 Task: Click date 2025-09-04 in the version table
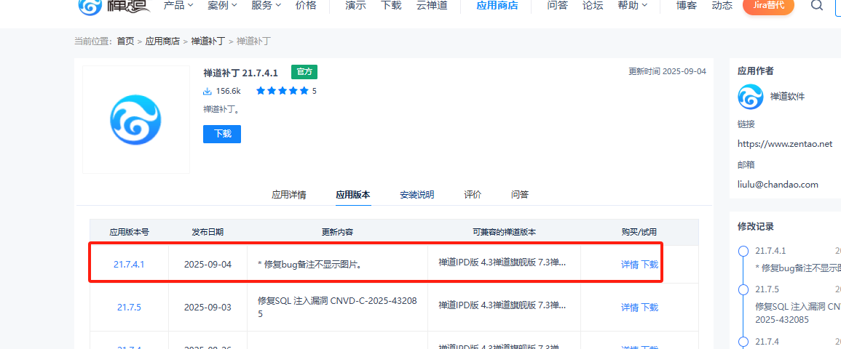point(208,264)
